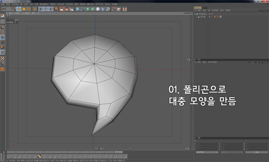Click the Undo arrow icon

coord(4,9)
